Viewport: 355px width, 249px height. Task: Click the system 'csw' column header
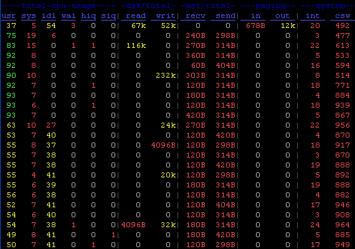click(343, 16)
